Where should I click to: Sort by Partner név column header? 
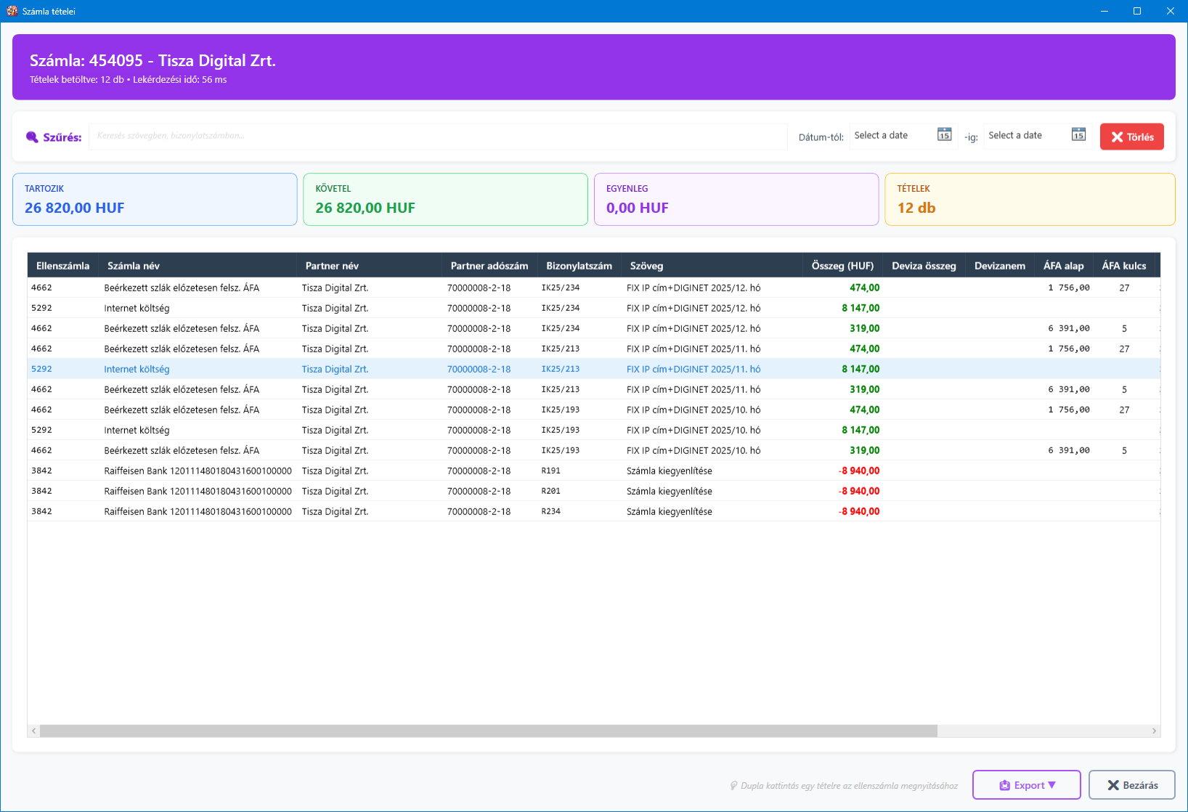tap(332, 266)
